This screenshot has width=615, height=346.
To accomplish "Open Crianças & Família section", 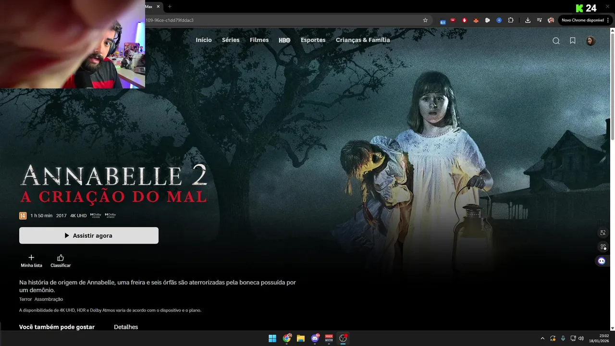I will pos(363,40).
